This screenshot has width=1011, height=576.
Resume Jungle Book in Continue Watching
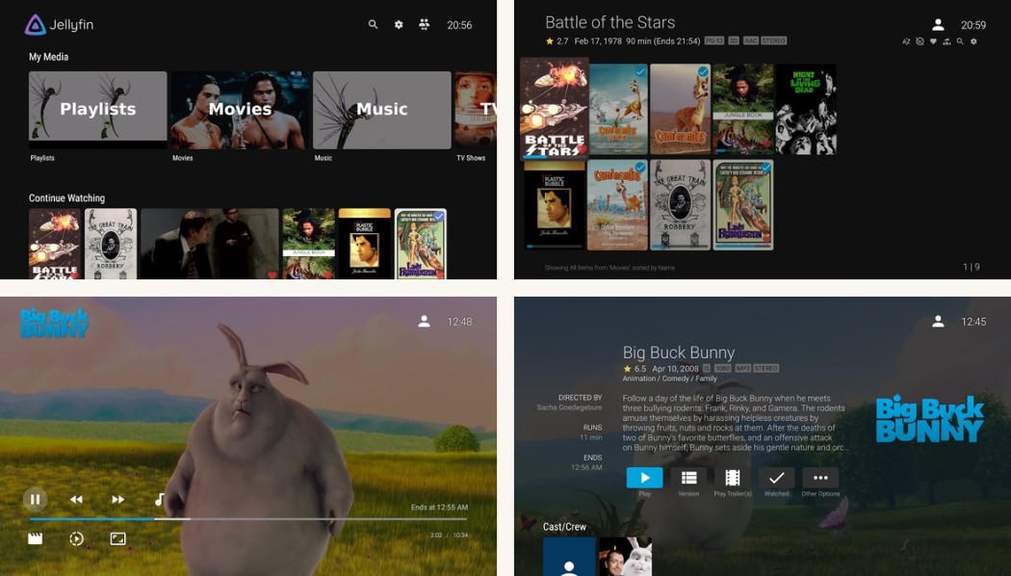[x=309, y=244]
